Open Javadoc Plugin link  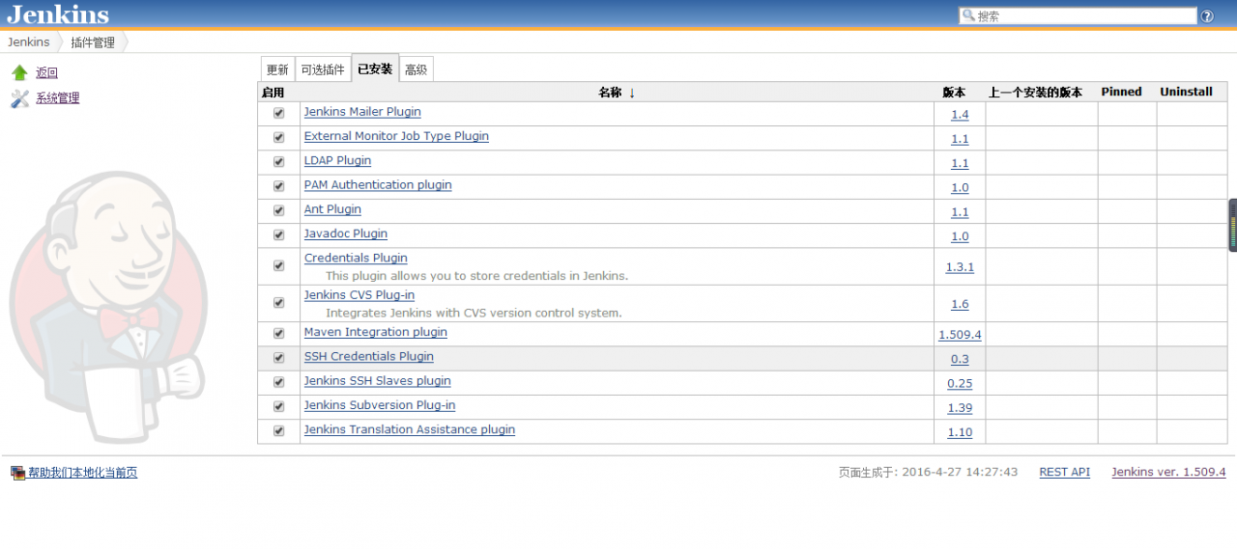346,233
